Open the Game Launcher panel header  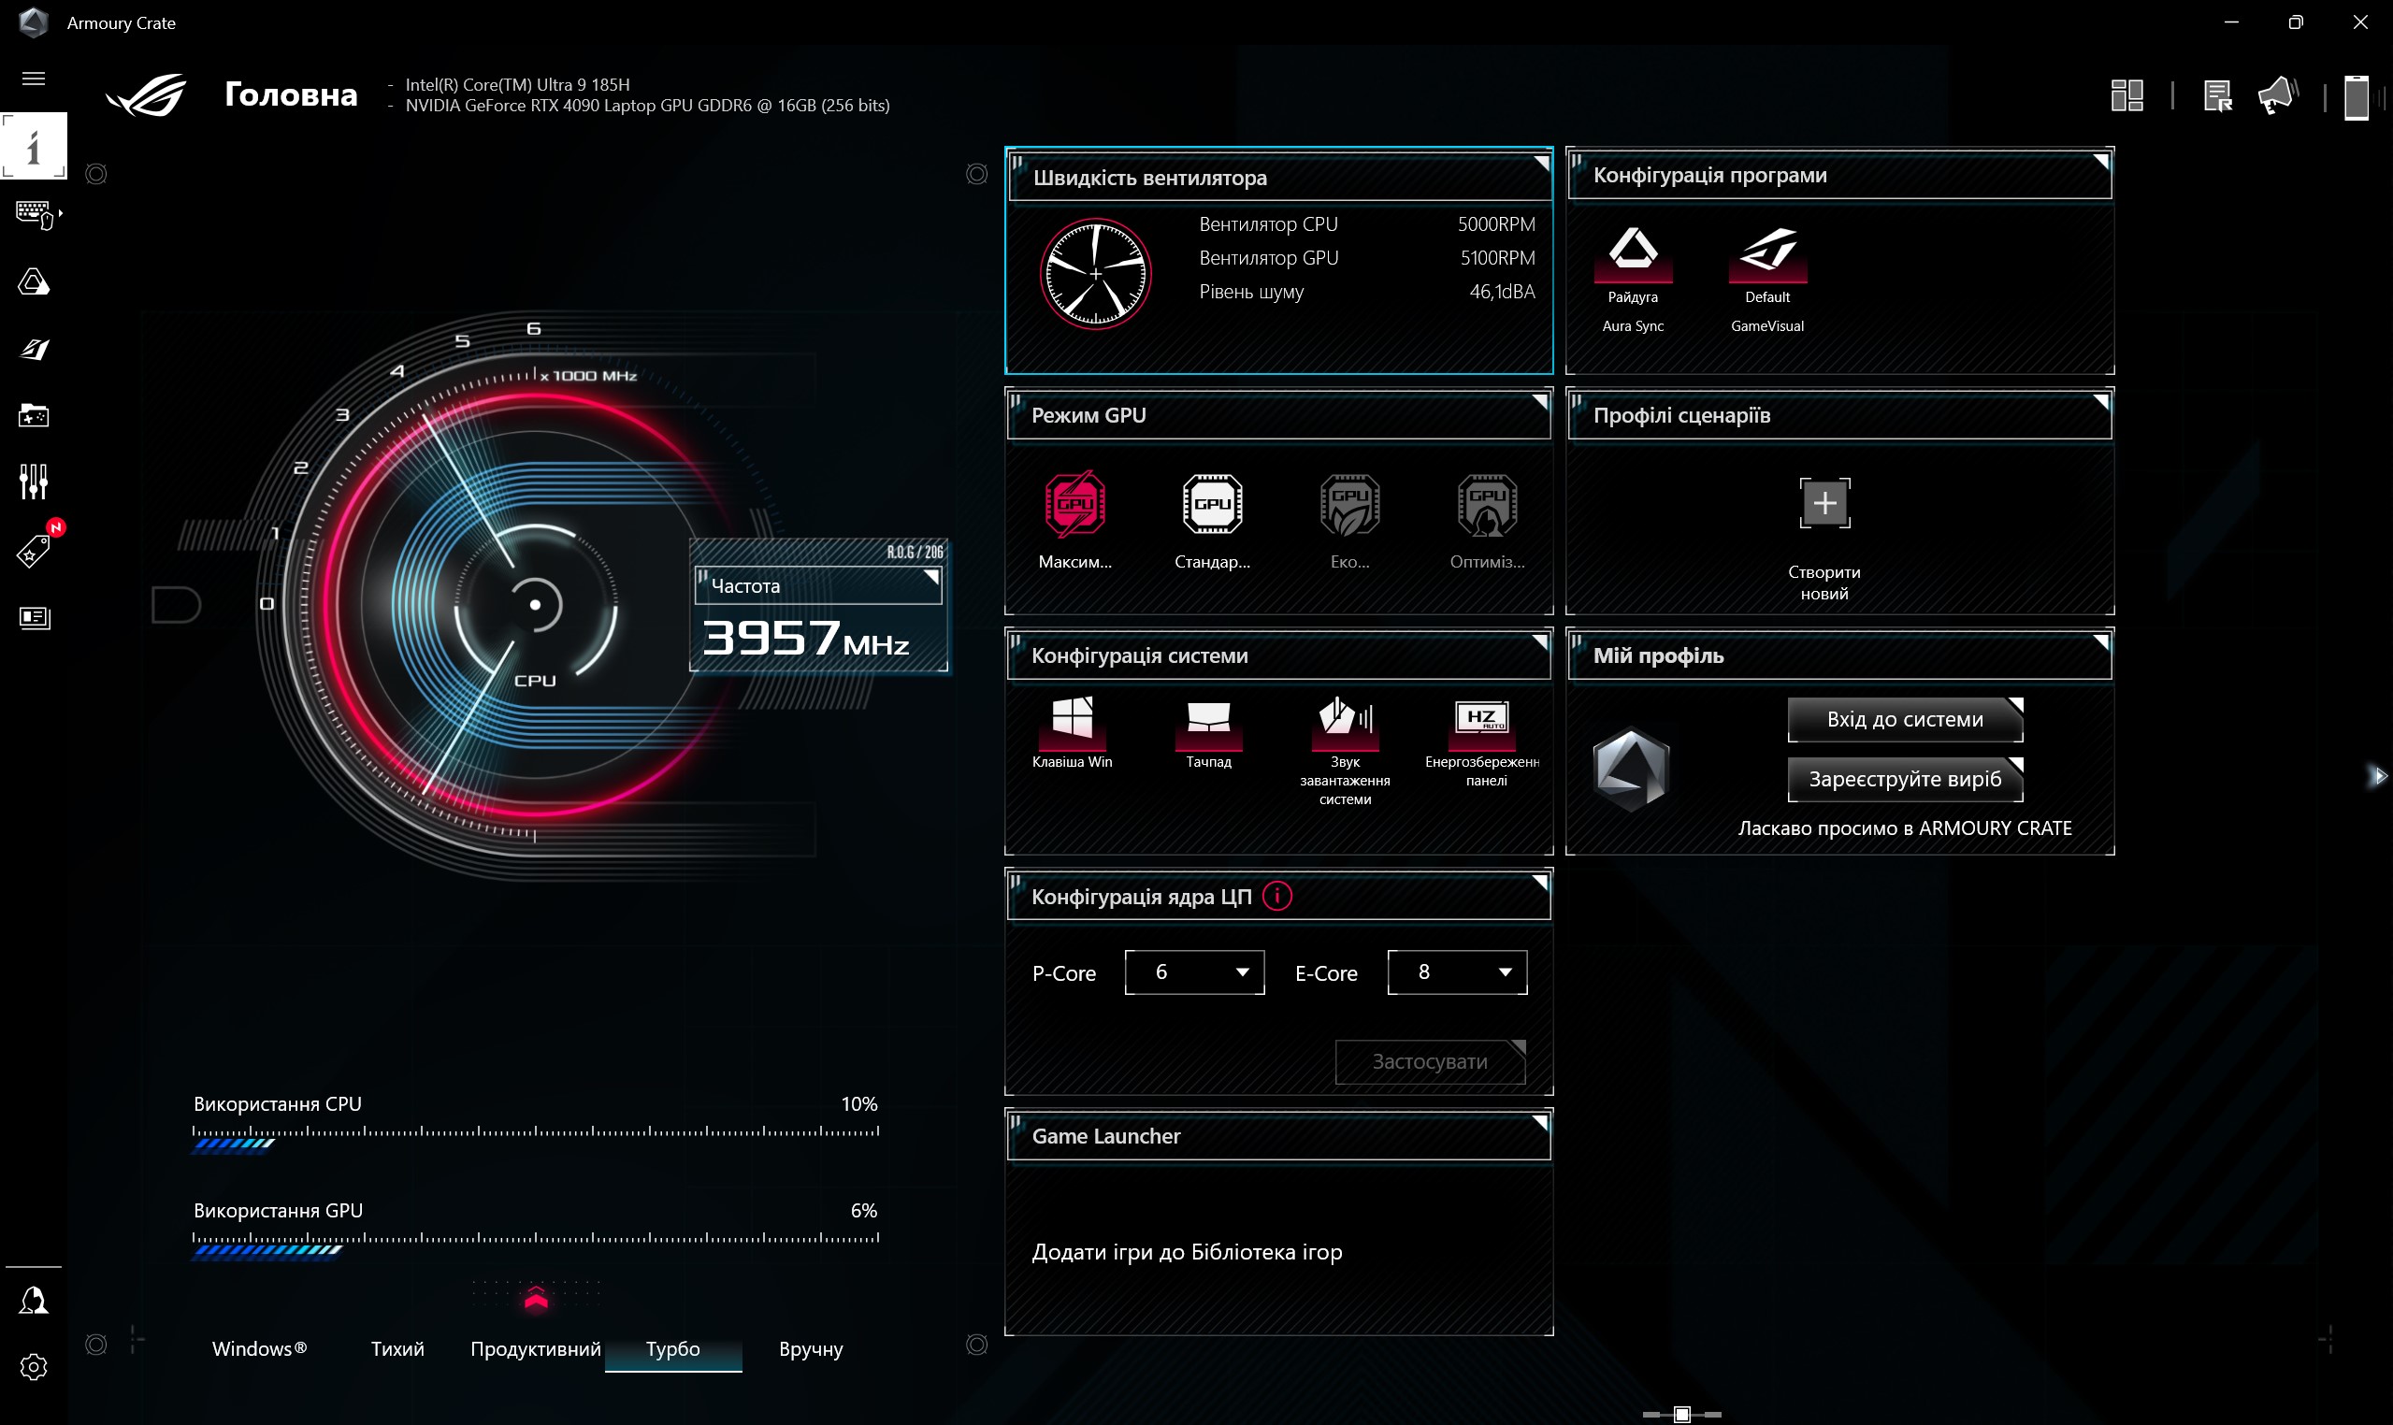[x=1279, y=1136]
